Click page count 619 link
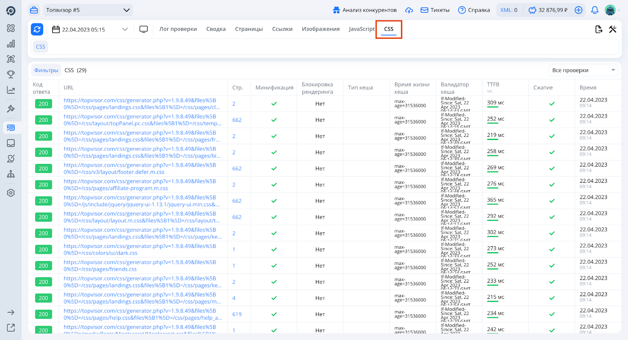This screenshot has height=340, width=628. tap(237, 314)
